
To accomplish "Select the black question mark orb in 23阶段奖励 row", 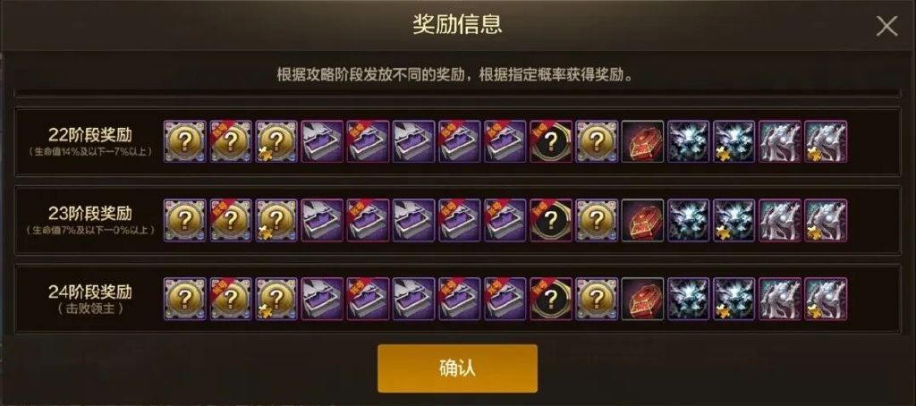I will 551,220.
